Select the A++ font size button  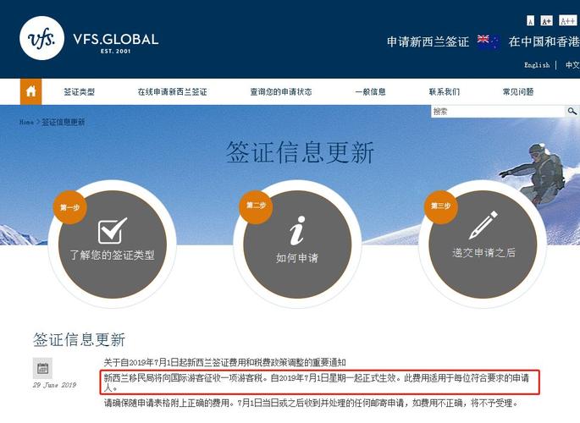click(x=567, y=20)
